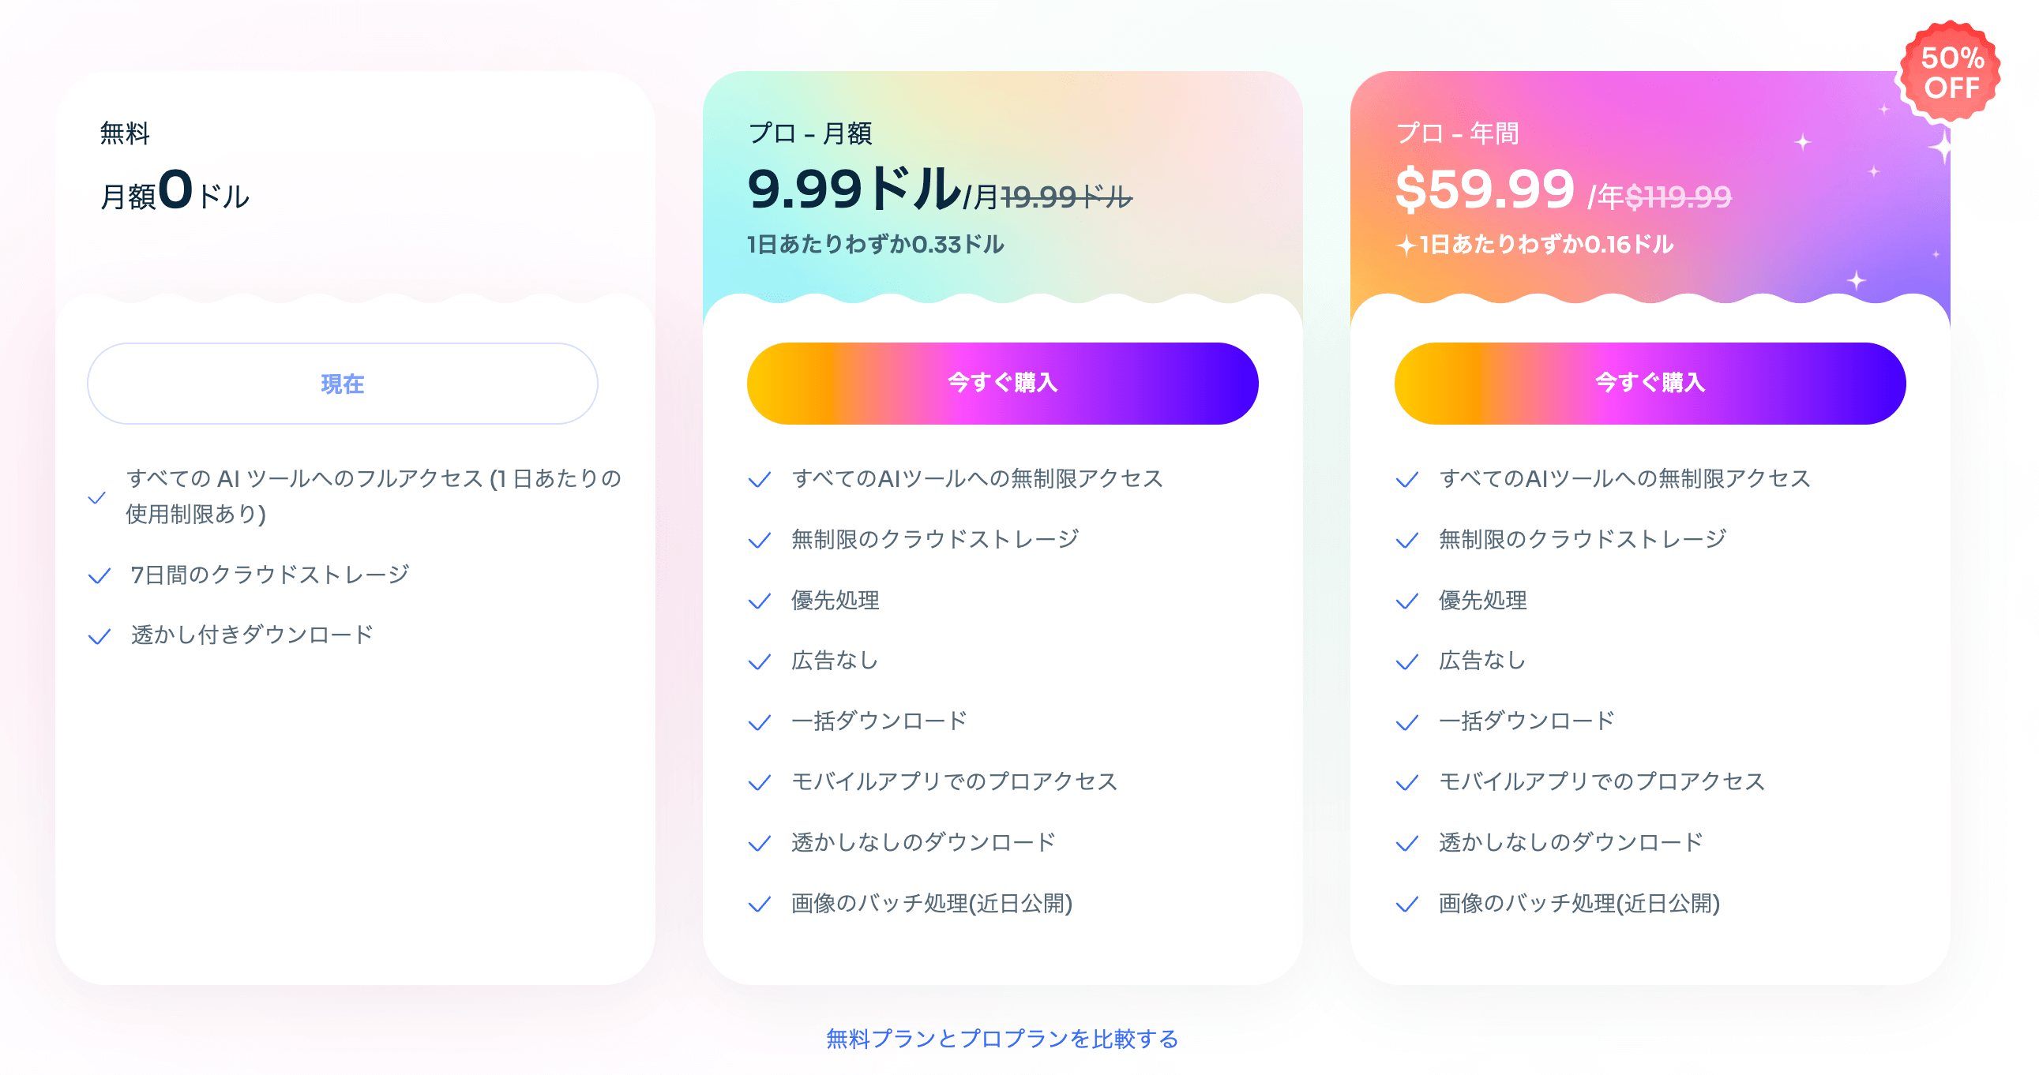The width and height of the screenshot is (2039, 1075).
Task: Click the $59.99 annual price
Action: click(1484, 190)
